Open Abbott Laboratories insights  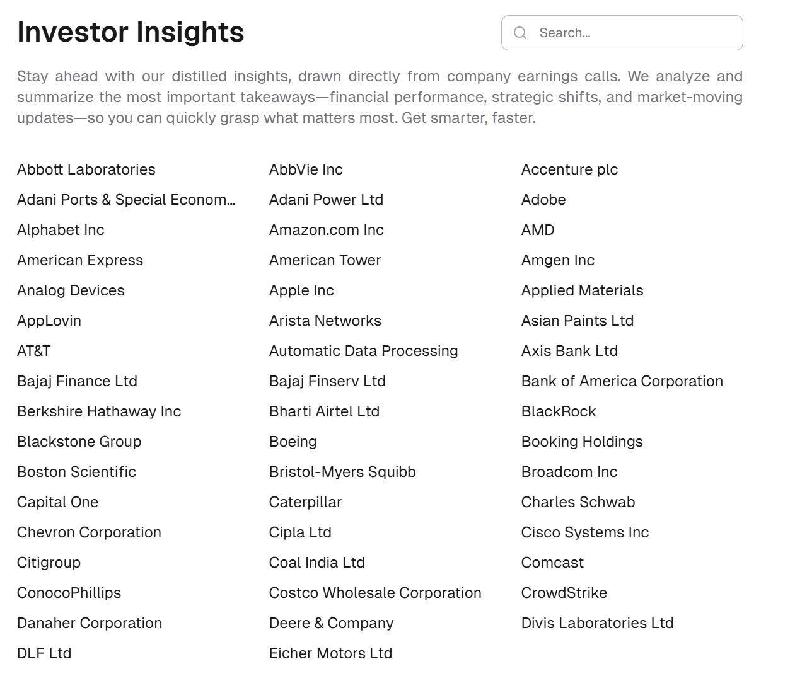click(x=86, y=169)
